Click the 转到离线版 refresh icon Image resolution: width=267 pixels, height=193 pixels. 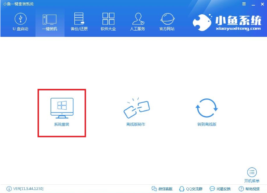(x=207, y=109)
